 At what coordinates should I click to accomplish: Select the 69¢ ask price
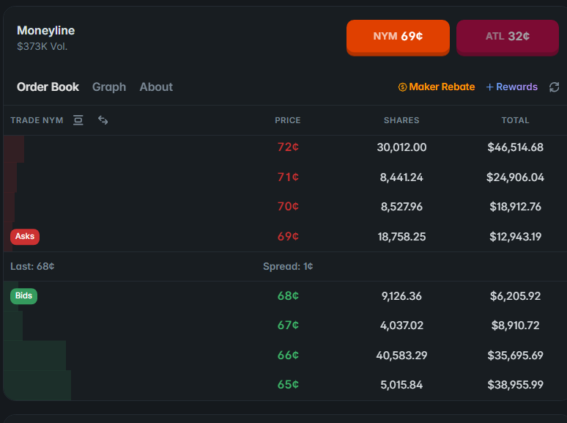[x=288, y=236]
